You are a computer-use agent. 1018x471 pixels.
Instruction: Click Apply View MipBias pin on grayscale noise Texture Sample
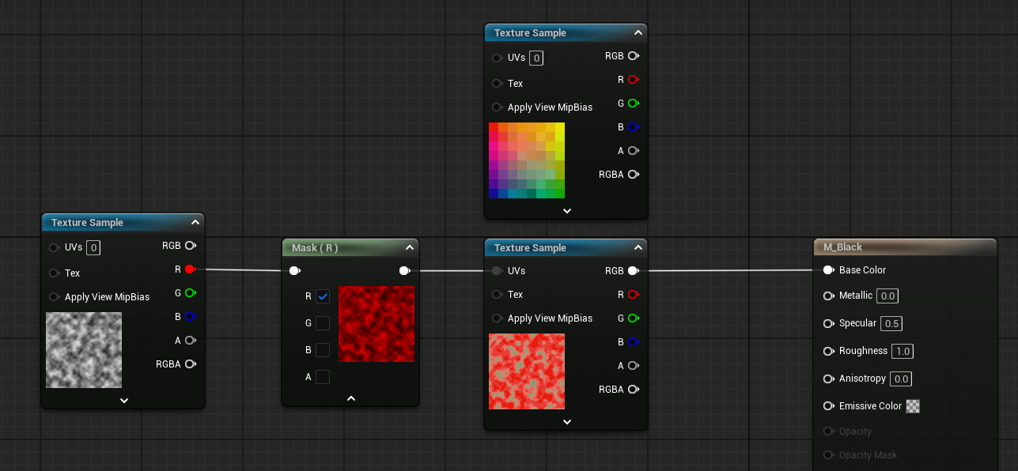[54, 296]
